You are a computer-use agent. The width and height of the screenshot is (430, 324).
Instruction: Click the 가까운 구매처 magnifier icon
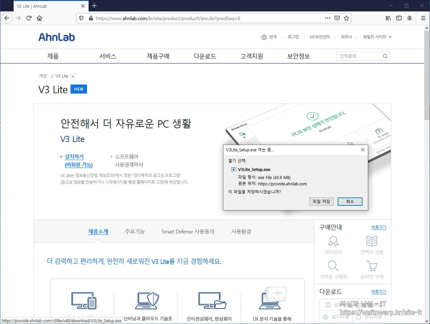[333, 266]
